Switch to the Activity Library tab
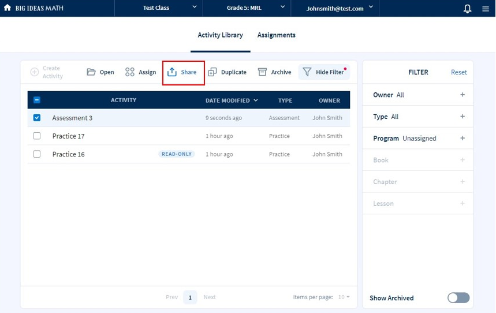The width and height of the screenshot is (496, 313). [x=220, y=35]
